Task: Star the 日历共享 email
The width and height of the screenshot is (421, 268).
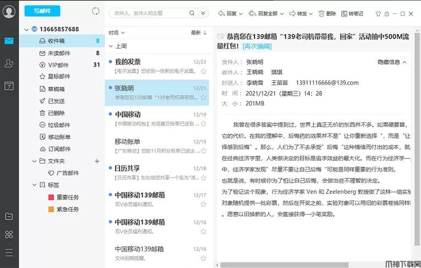Action: pyautogui.click(x=203, y=178)
